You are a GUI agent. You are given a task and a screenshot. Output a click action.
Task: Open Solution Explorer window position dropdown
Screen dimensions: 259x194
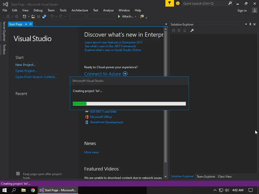click(246, 24)
